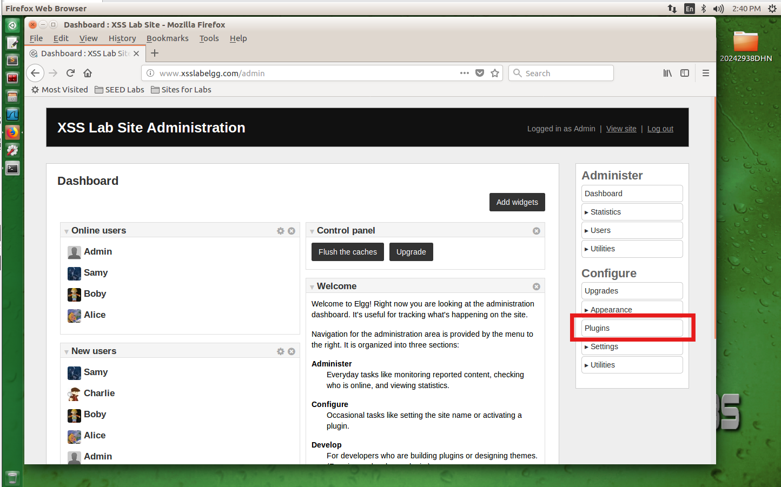
Task: Open the Tools menu
Action: 209,38
